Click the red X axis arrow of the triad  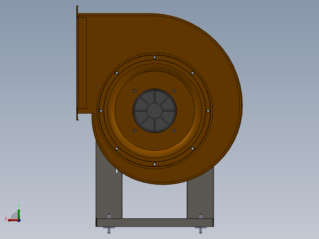click(13, 220)
